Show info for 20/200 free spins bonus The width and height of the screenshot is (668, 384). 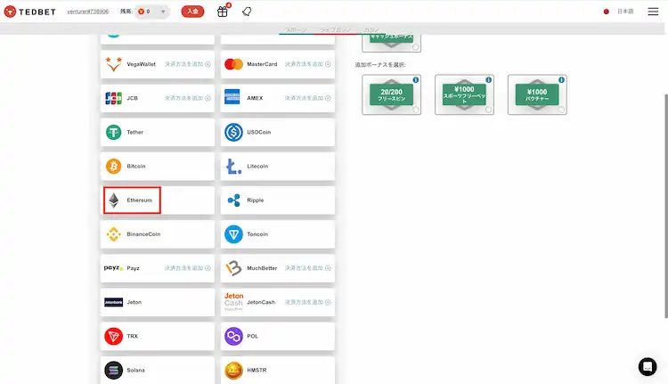click(415, 79)
